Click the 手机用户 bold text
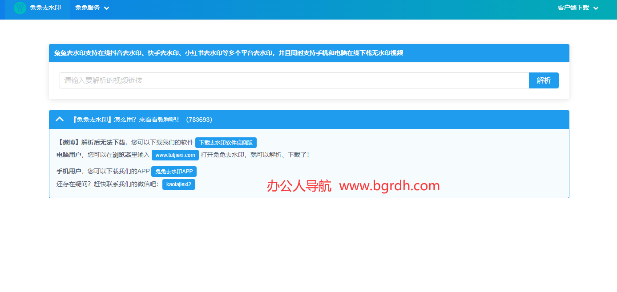Screen dimensions: 617x292 click(x=69, y=172)
